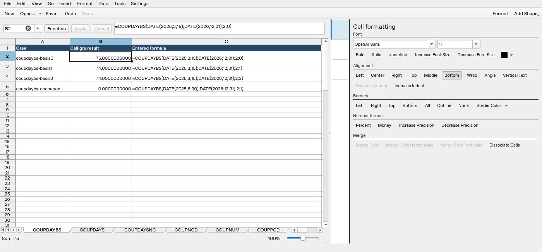Select the column A header
The height and width of the screenshot is (252, 542).
tap(43, 41)
